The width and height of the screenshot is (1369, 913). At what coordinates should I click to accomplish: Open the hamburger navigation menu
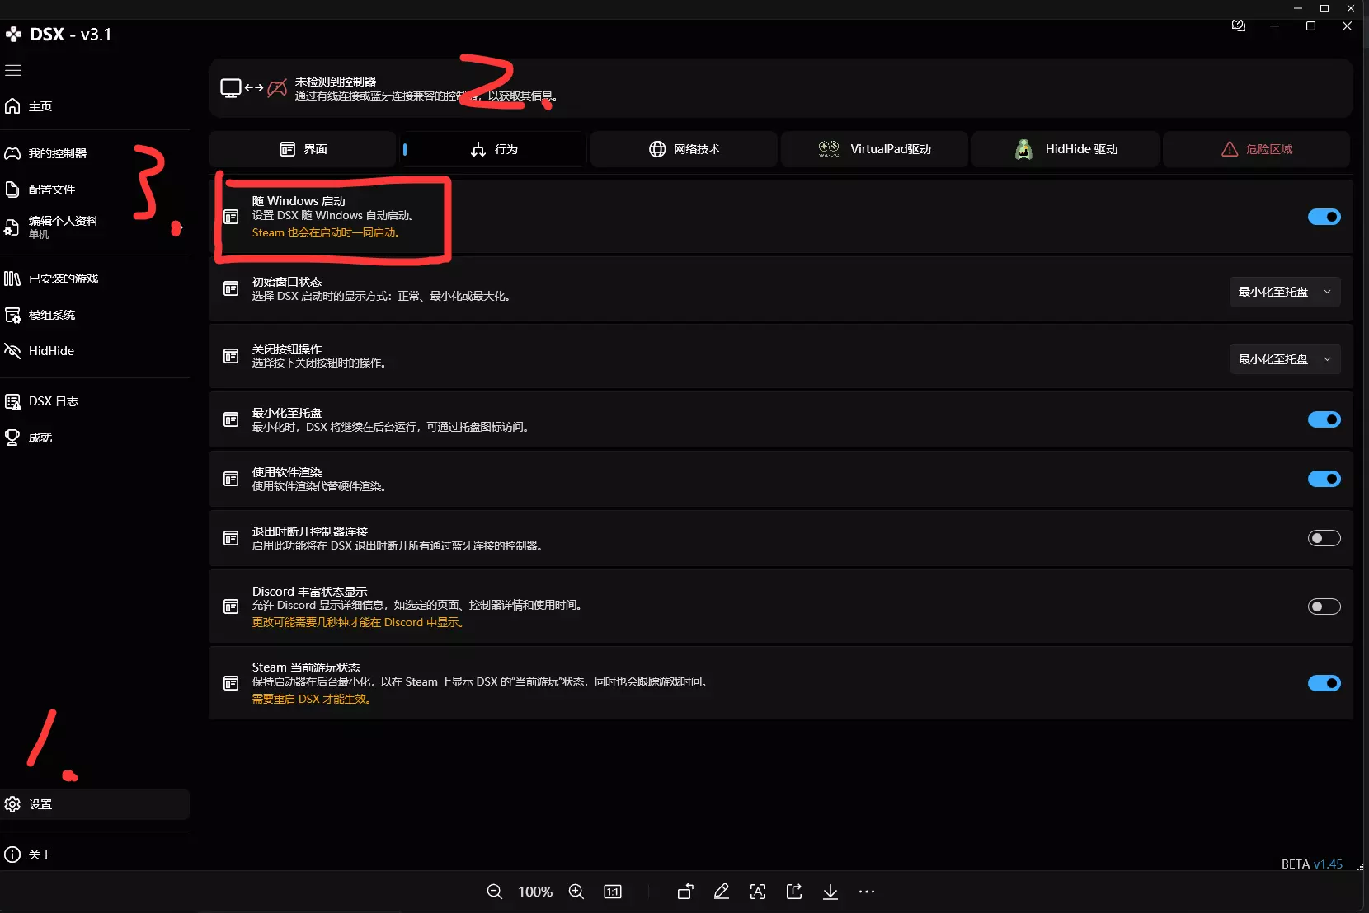tap(13, 70)
